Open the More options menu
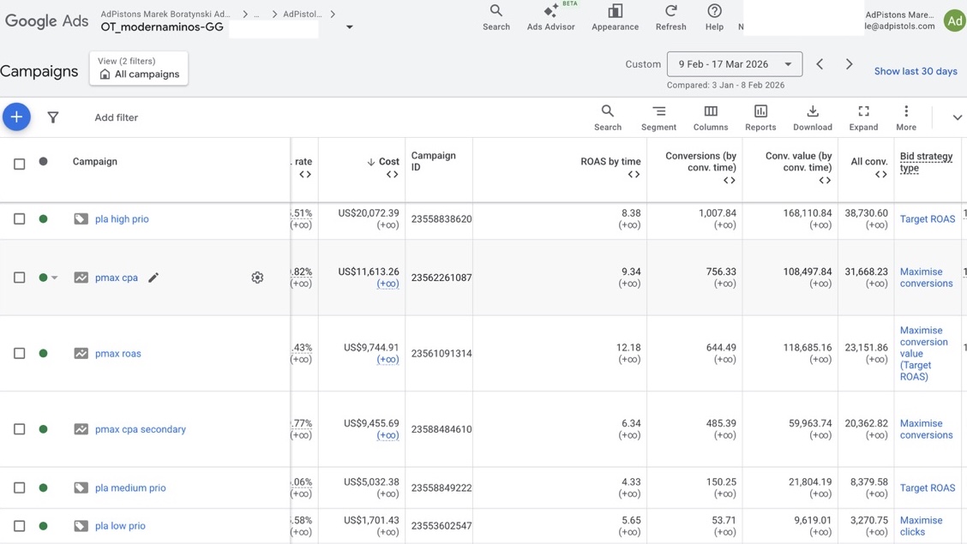Image resolution: width=967 pixels, height=544 pixels. pos(906,117)
